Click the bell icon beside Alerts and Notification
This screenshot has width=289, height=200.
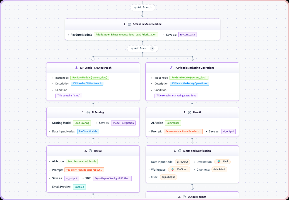coord(180,151)
